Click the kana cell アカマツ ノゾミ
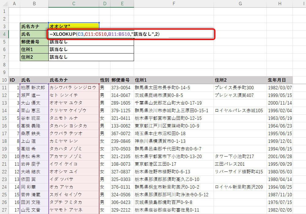The width and height of the screenshot is (306, 214). tap(73, 157)
